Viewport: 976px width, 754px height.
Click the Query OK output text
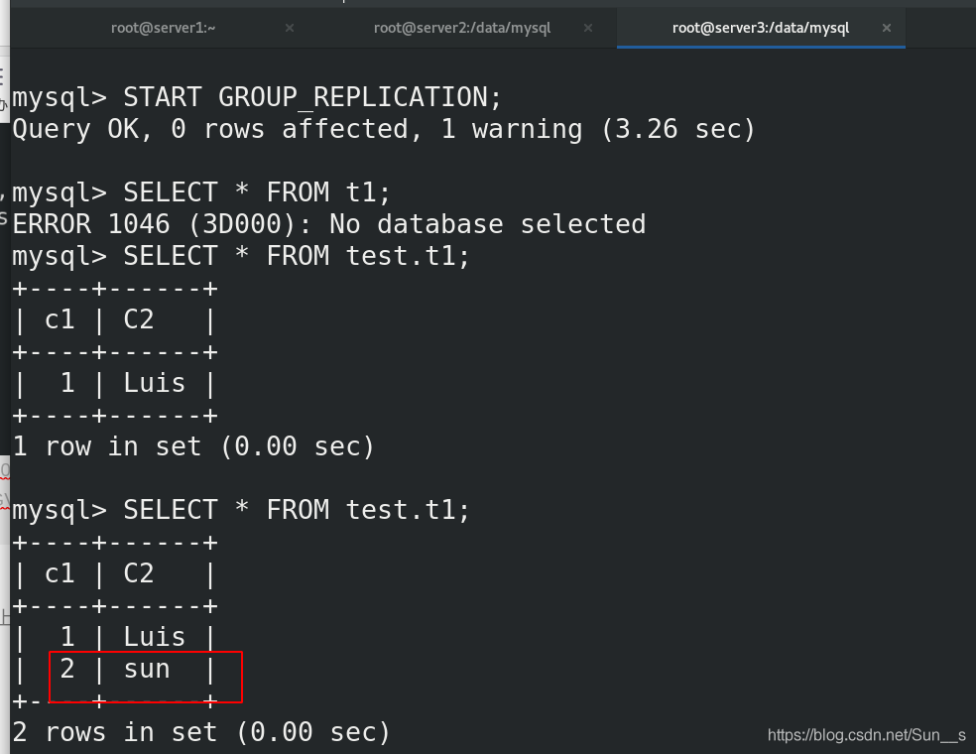pos(80,130)
